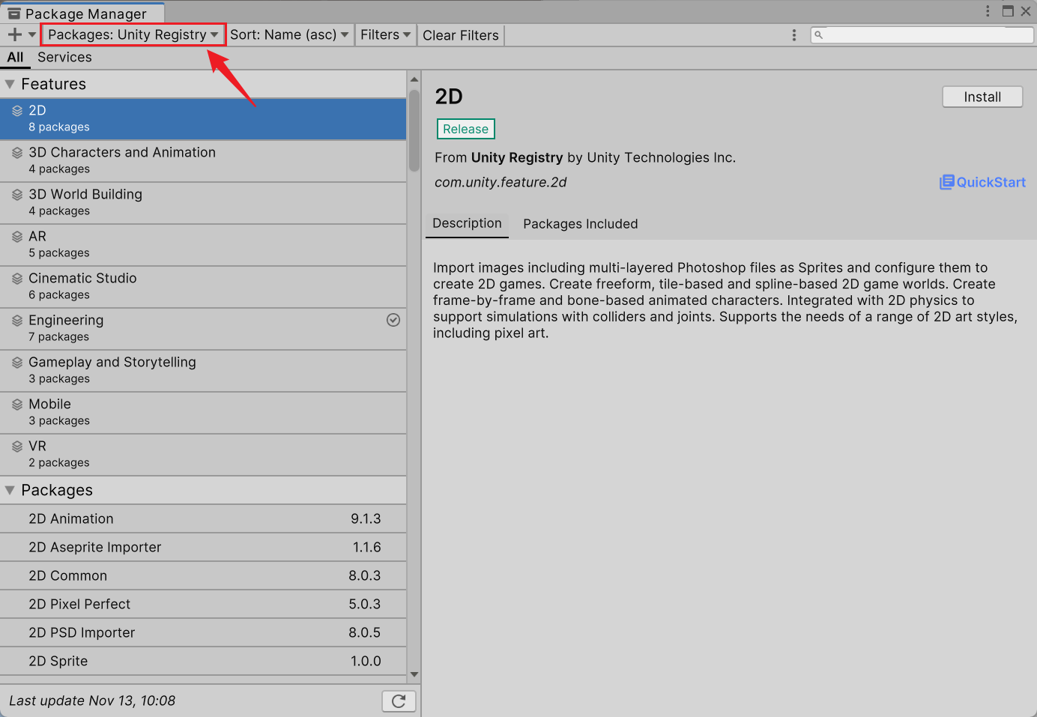This screenshot has height=717, width=1037.
Task: Switch to the Services tab
Action: [64, 58]
